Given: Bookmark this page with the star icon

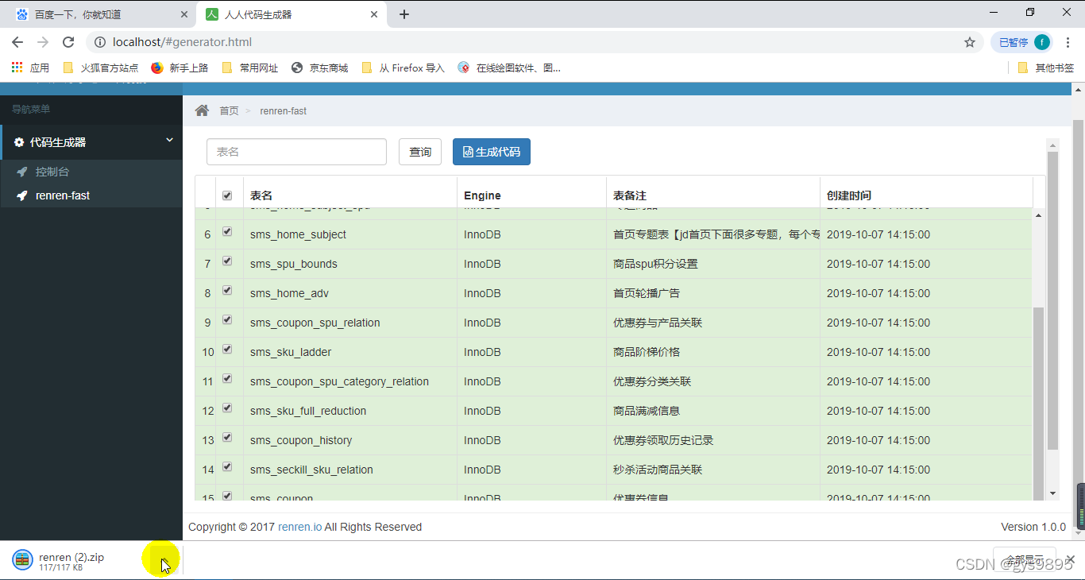Looking at the screenshot, I should 970,42.
